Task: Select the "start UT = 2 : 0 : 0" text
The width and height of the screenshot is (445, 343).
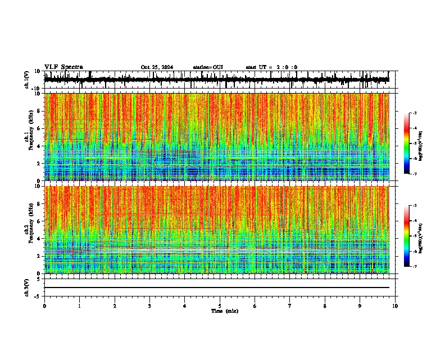Action: [271, 67]
